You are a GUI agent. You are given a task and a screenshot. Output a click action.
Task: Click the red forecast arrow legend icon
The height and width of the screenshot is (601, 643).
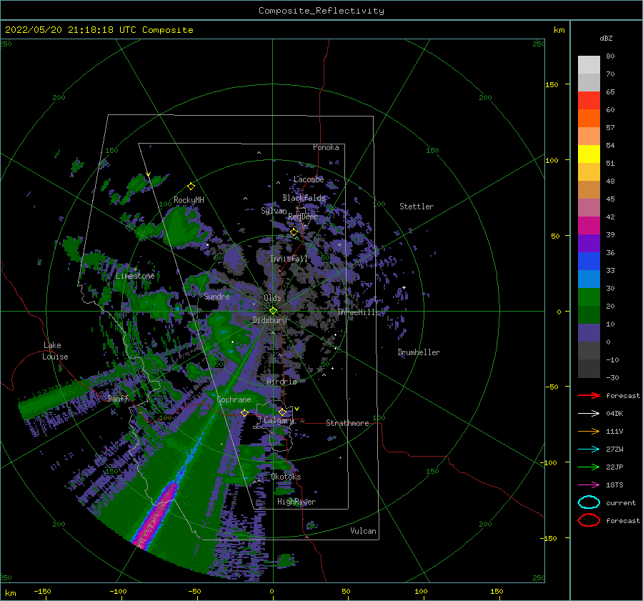click(x=589, y=395)
